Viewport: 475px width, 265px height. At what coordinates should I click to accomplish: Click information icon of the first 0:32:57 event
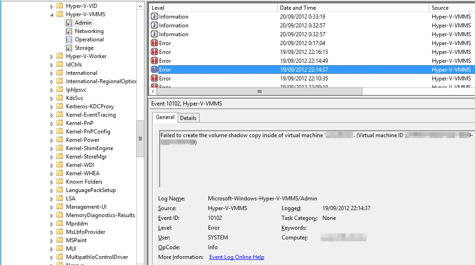point(154,26)
